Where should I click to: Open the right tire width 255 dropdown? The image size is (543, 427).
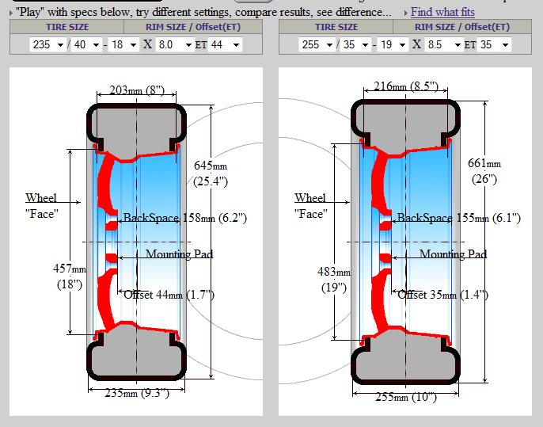pos(315,45)
